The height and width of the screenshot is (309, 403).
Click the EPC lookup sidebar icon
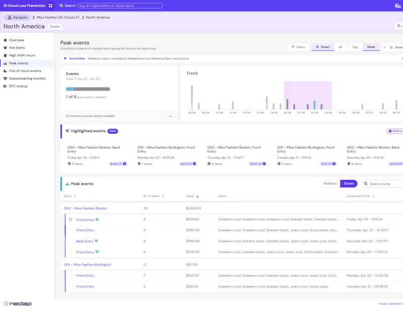[x=5, y=86]
